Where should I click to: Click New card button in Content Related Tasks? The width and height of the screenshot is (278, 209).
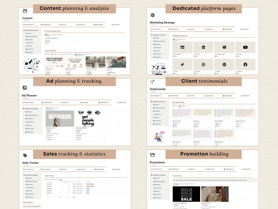tap(75, 41)
